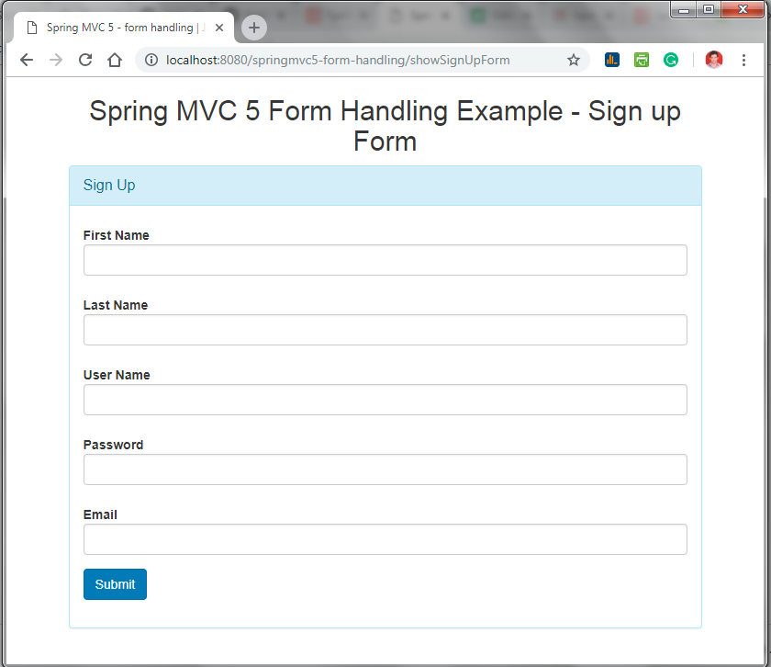771x667 pixels.
Task: Click the forward navigation arrow
Action: point(56,60)
